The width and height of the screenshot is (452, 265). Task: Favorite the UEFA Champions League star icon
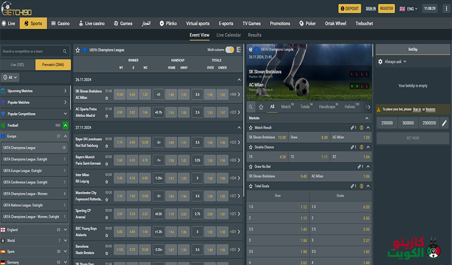[84, 50]
